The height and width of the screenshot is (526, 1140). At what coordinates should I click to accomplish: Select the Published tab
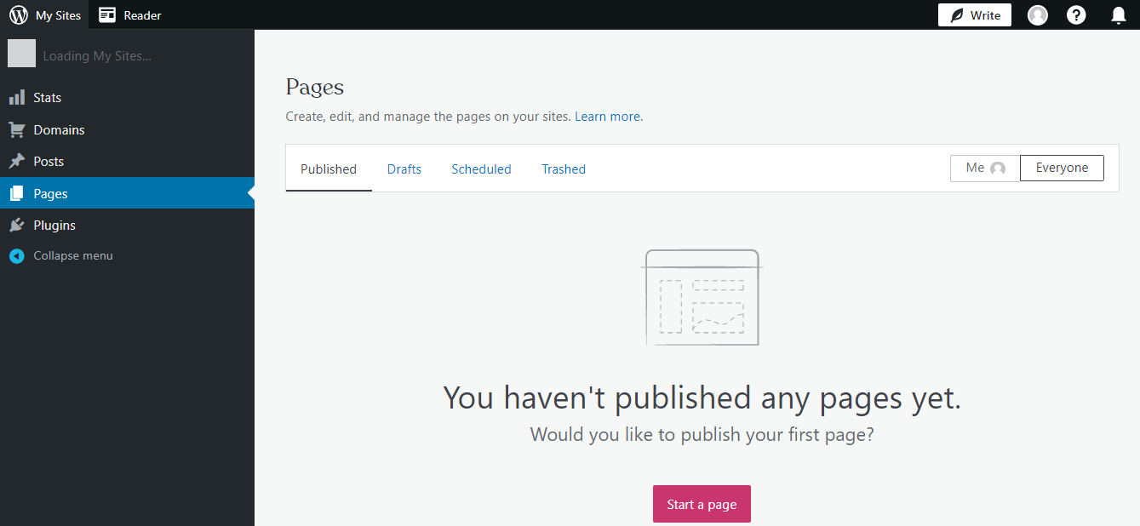coord(329,169)
